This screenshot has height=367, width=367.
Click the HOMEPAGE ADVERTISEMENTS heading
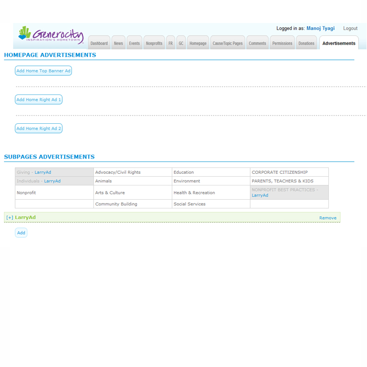[x=50, y=55]
